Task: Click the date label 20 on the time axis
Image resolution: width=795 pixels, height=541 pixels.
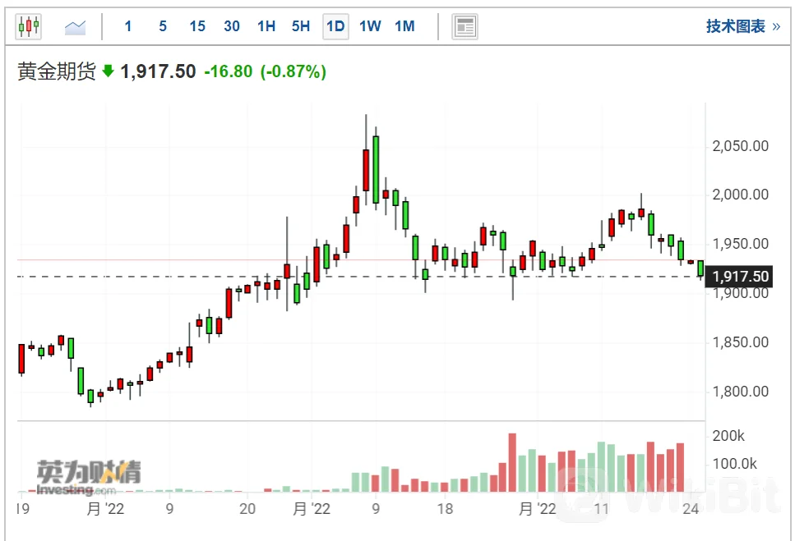Action: point(247,509)
